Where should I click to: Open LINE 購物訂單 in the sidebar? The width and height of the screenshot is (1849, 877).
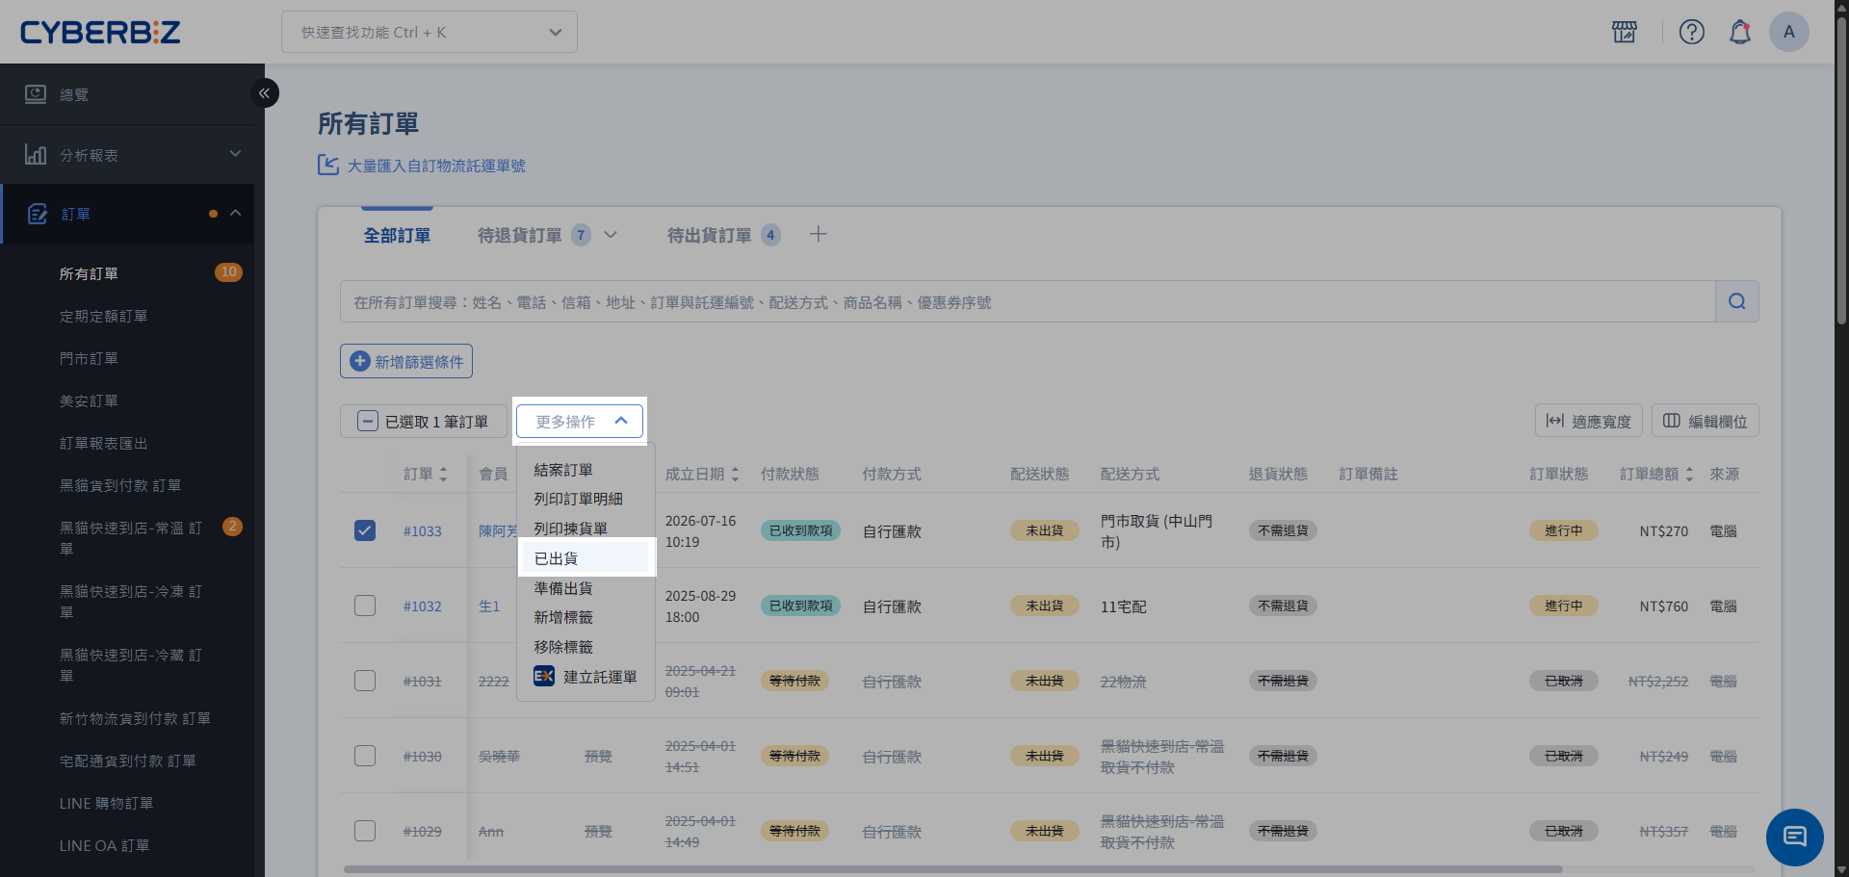click(106, 803)
